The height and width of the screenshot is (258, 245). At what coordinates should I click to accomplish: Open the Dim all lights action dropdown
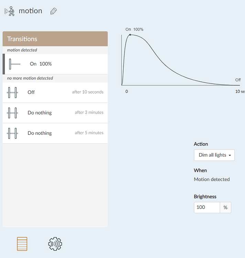point(214,155)
